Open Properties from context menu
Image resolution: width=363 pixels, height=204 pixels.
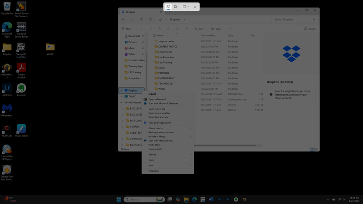tap(153, 171)
